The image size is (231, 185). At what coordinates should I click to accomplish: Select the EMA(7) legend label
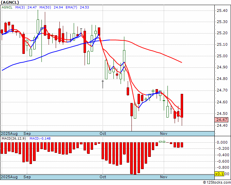[x=71, y=7]
